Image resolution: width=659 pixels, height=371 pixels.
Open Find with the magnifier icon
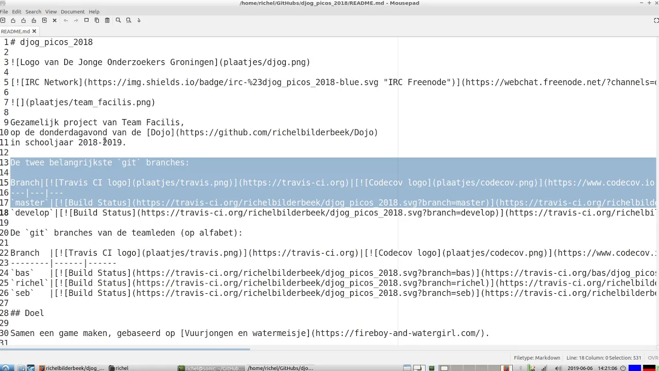point(118,20)
